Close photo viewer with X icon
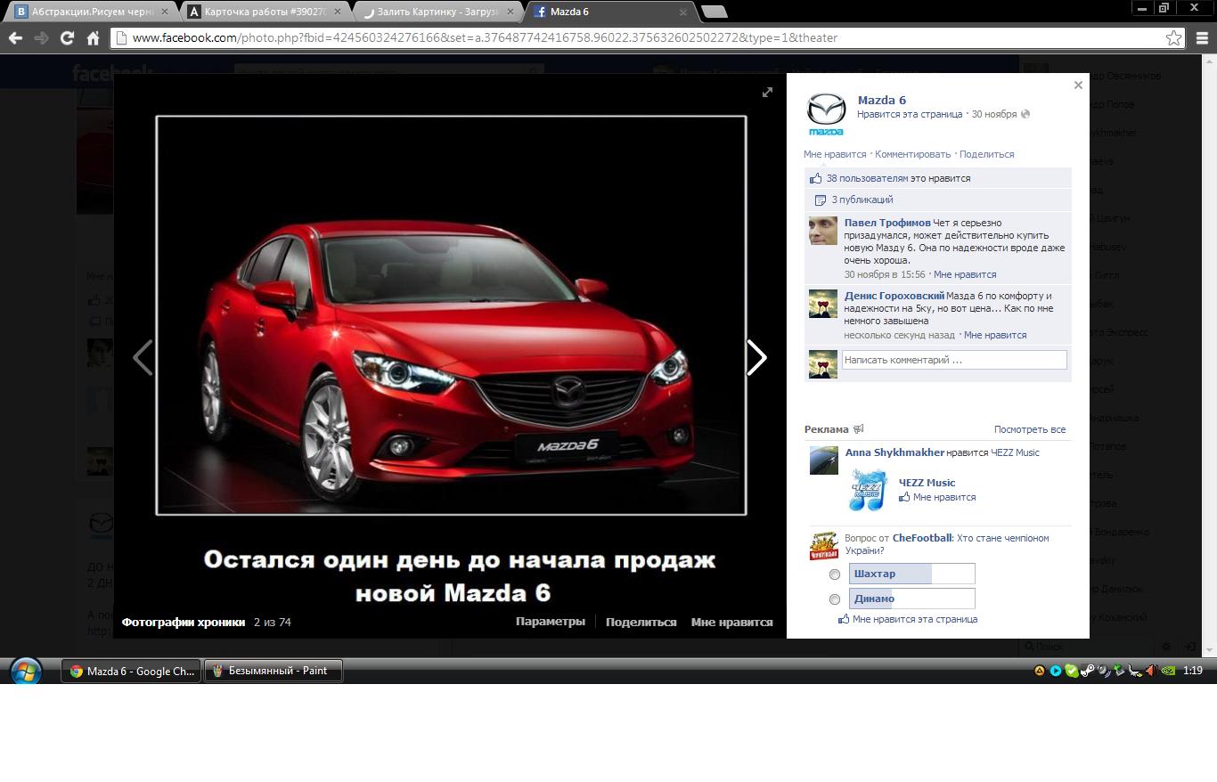 click(x=1078, y=86)
